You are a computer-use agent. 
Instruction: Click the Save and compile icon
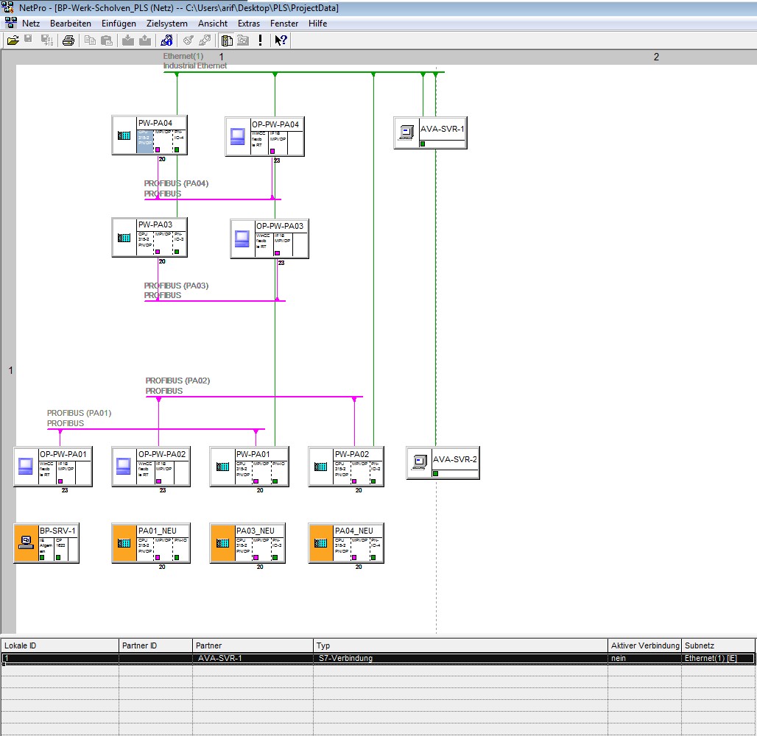(47, 40)
